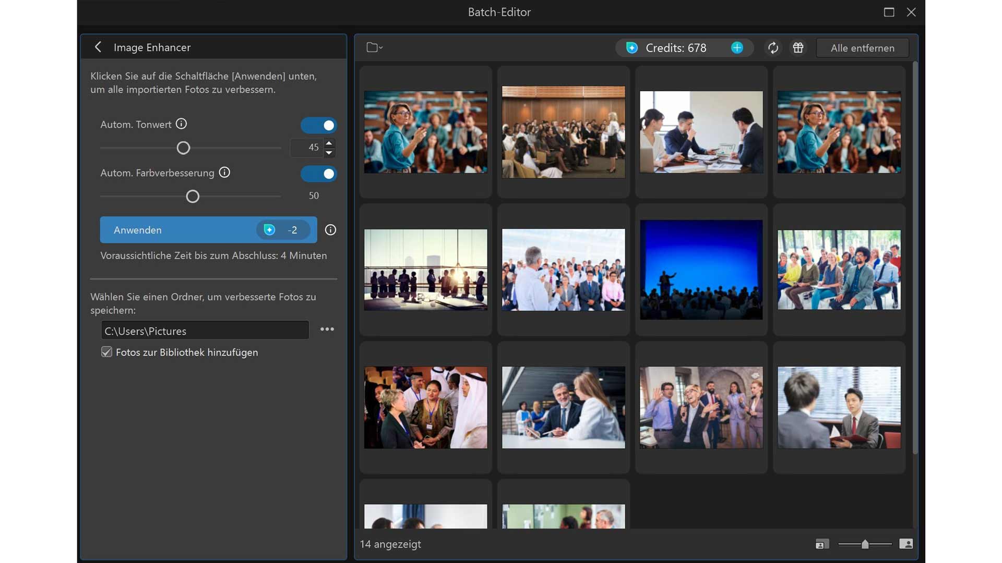
Task: Browse save folder with the ellipsis button
Action: 327,329
